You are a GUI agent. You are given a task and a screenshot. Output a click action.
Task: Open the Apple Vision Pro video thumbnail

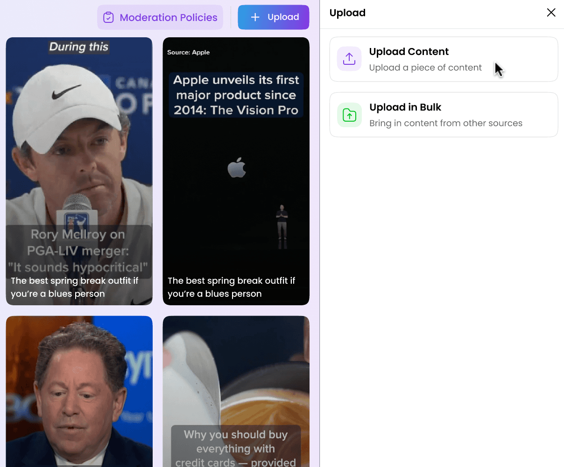[236, 171]
